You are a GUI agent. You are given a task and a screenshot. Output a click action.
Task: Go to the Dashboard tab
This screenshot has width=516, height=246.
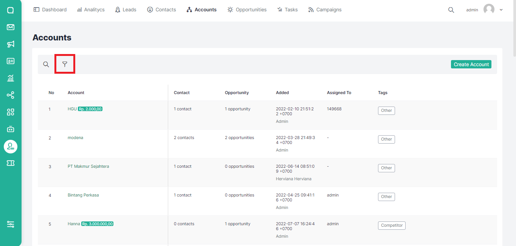[50, 10]
